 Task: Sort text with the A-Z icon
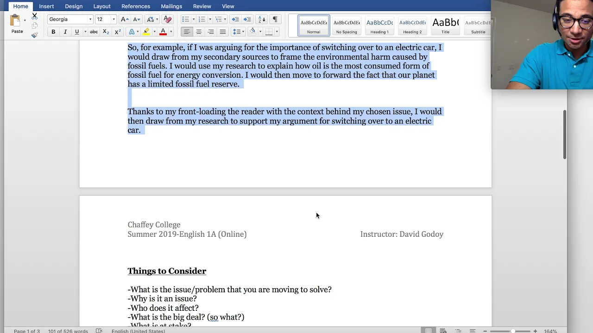(262, 19)
